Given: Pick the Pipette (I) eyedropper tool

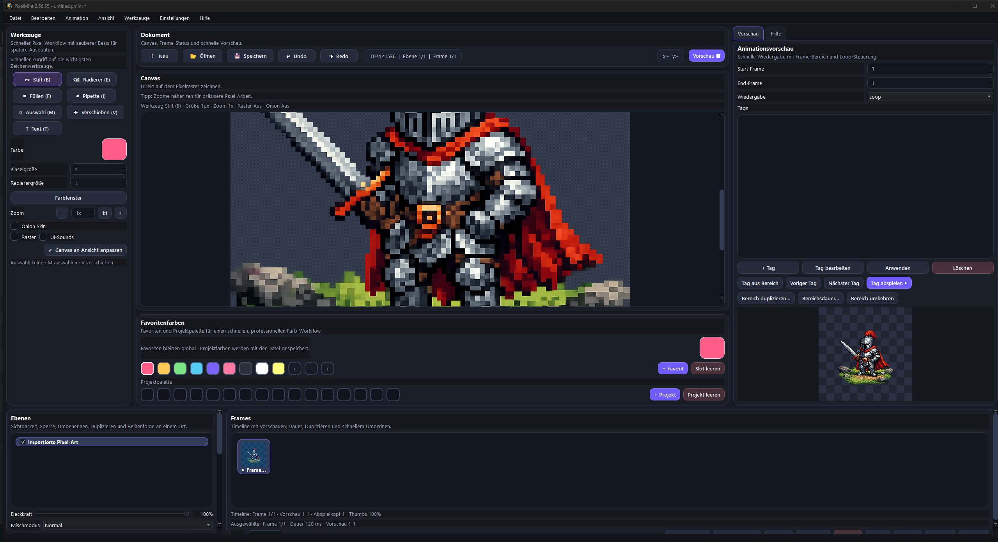Looking at the screenshot, I should (91, 96).
